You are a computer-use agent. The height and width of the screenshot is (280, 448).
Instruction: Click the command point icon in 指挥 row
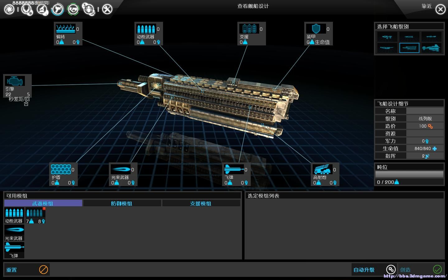coord(427,156)
